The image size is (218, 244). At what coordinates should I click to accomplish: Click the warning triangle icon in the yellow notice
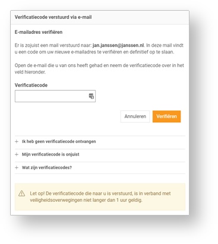click(21, 194)
